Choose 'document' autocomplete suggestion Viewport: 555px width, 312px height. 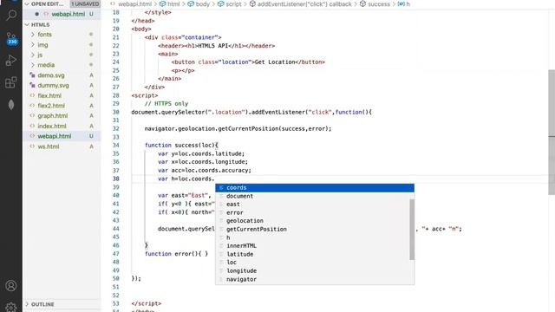click(x=315, y=196)
